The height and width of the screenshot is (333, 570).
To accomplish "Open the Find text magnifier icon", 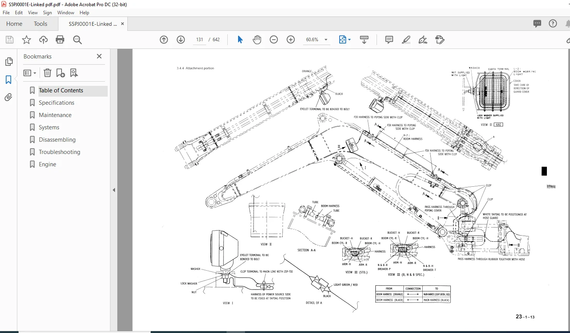I will (x=77, y=40).
